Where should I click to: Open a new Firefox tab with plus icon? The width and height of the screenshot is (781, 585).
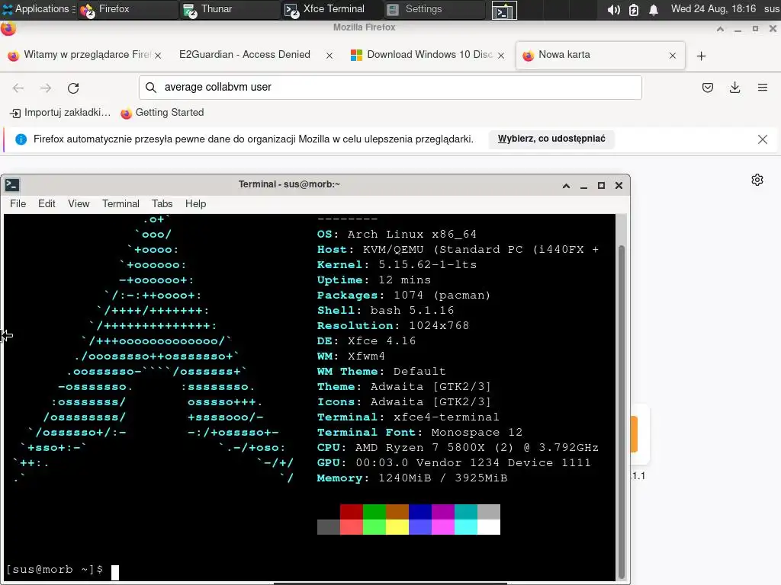[x=702, y=56]
